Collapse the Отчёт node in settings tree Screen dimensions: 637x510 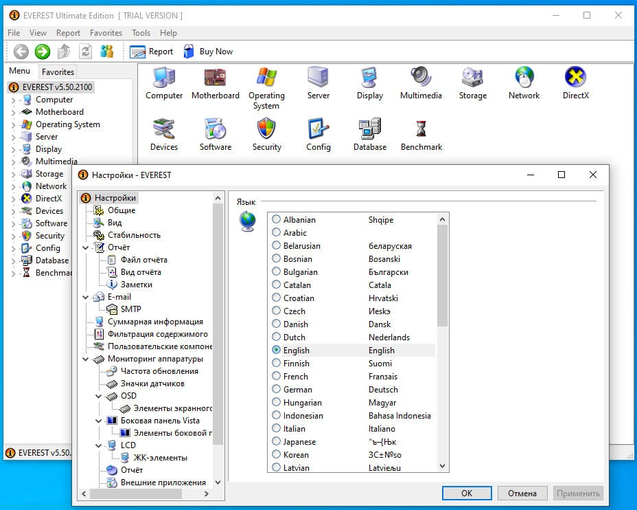click(x=85, y=247)
